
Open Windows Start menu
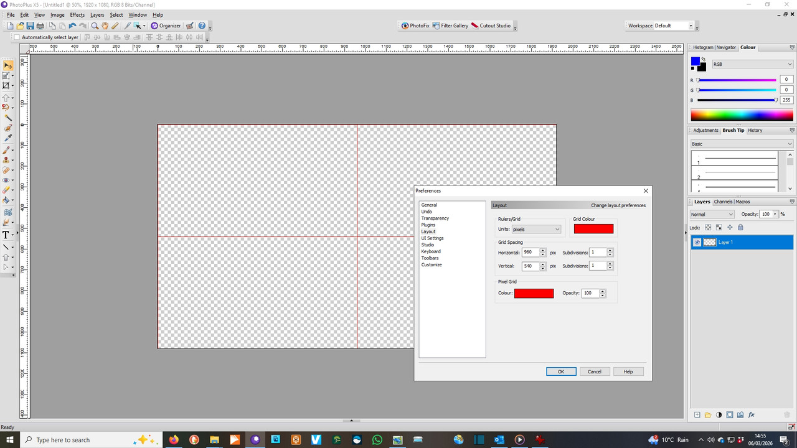click(9, 440)
